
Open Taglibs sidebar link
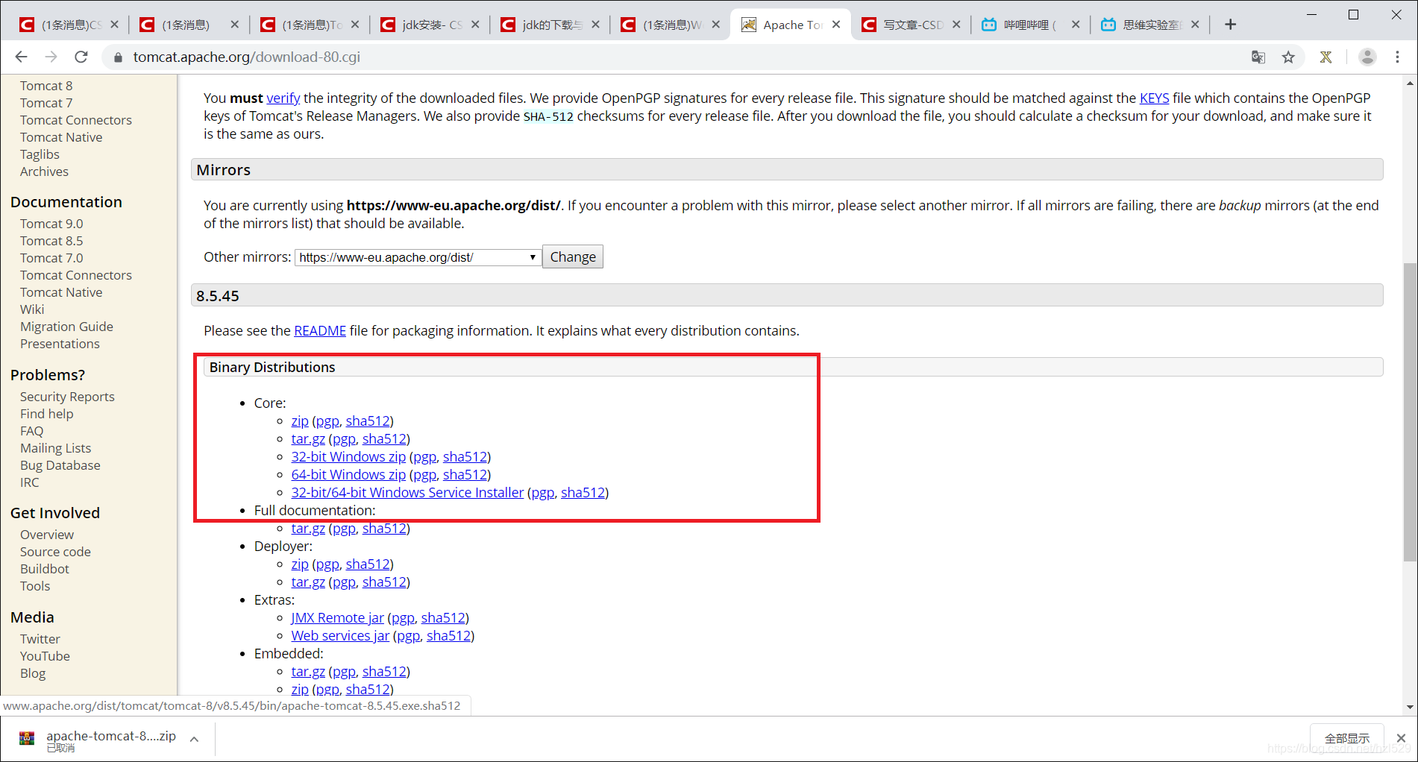point(40,154)
